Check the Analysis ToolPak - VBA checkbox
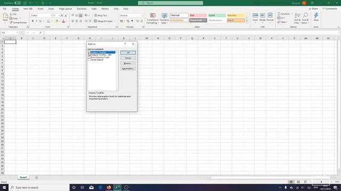Image resolution: width=341 pixels, height=191 pixels. pyautogui.click(x=89, y=55)
